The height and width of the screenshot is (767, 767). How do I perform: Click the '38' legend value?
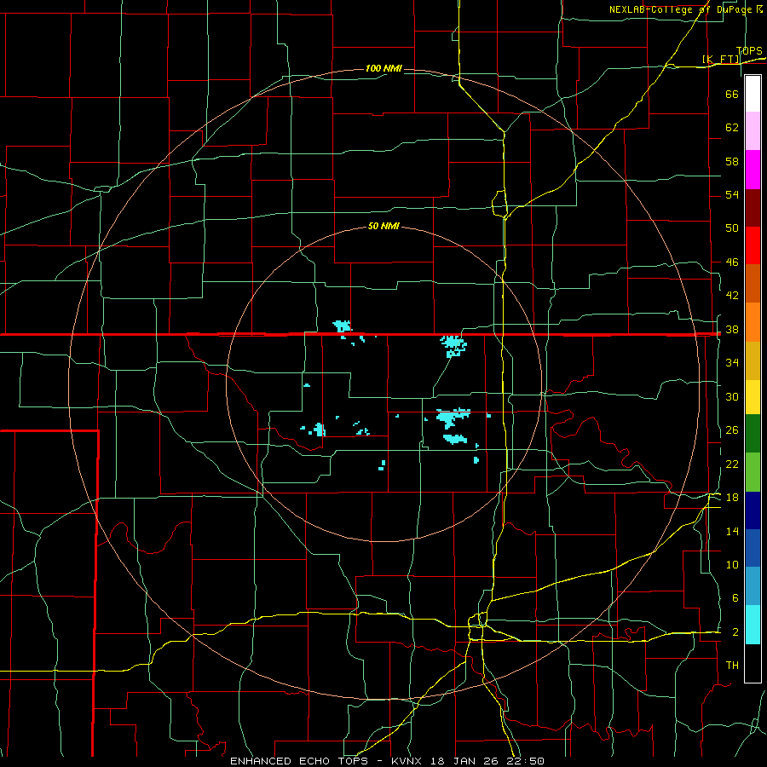732,330
